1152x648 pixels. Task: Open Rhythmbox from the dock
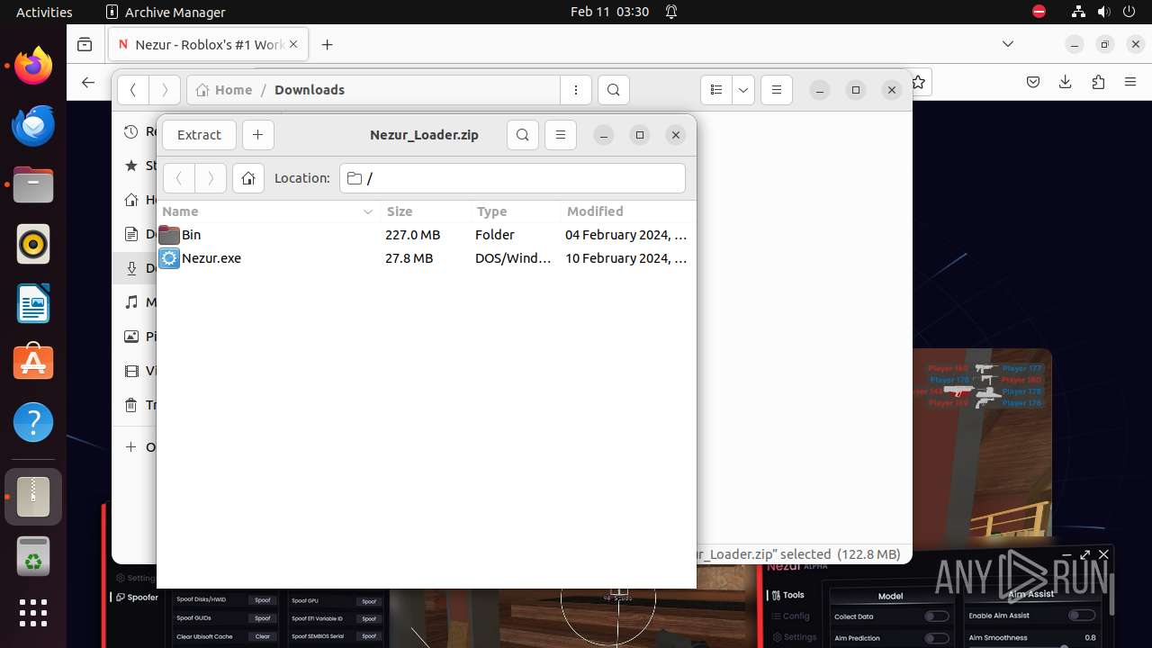[33, 244]
